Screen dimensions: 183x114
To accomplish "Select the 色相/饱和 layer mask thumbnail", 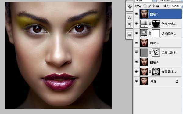I will pyautogui.click(x=156, y=24).
